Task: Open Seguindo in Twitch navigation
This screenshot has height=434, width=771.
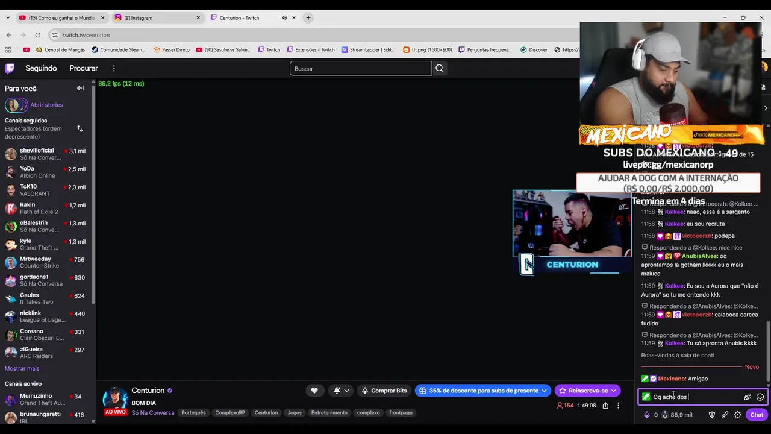Action: coord(41,68)
